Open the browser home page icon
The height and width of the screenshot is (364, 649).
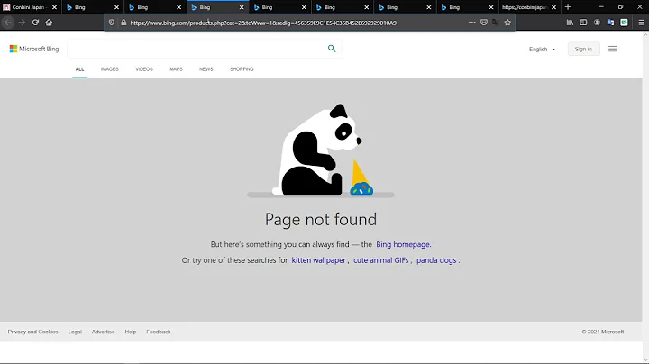coord(49,23)
